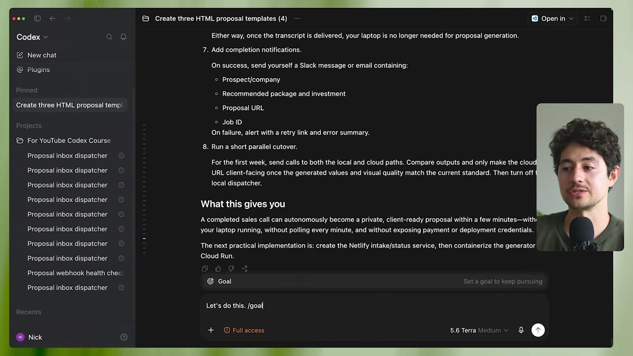The width and height of the screenshot is (633, 356).
Task: Go back with the left arrow
Action: [52, 18]
